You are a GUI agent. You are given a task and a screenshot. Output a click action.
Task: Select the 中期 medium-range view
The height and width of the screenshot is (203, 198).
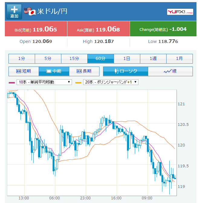[54, 71]
